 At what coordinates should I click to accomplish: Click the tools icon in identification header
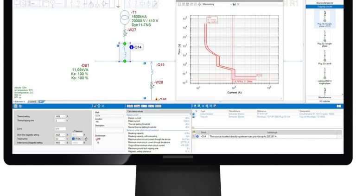pyautogui.click(x=102, y=106)
